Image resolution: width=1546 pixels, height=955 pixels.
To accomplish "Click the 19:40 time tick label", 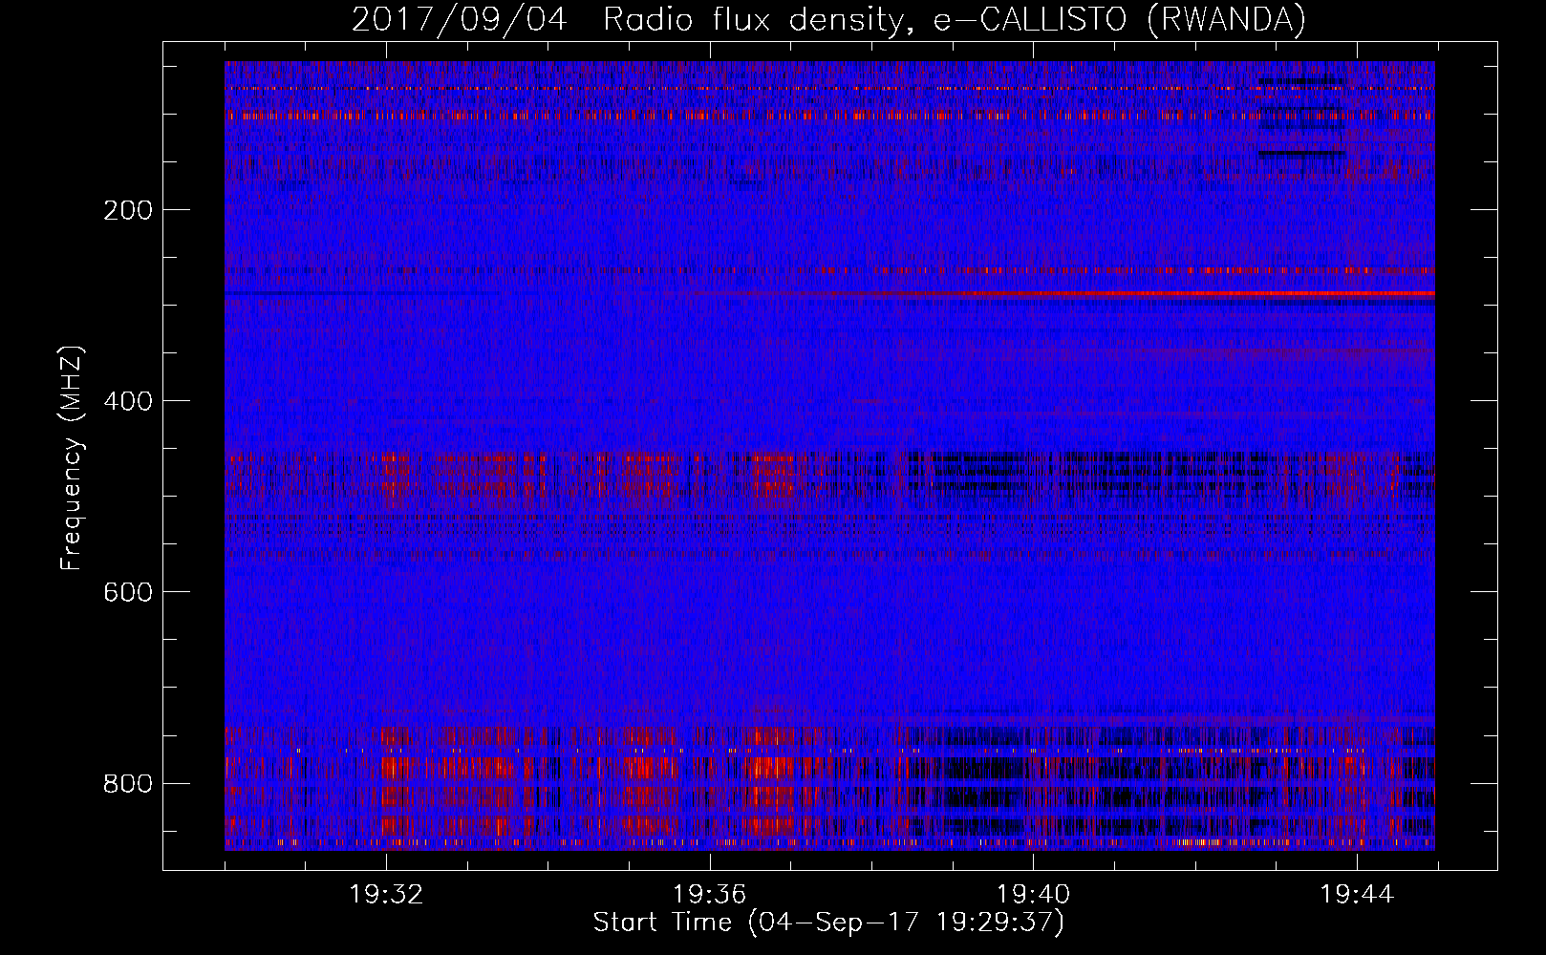I will tap(1033, 895).
